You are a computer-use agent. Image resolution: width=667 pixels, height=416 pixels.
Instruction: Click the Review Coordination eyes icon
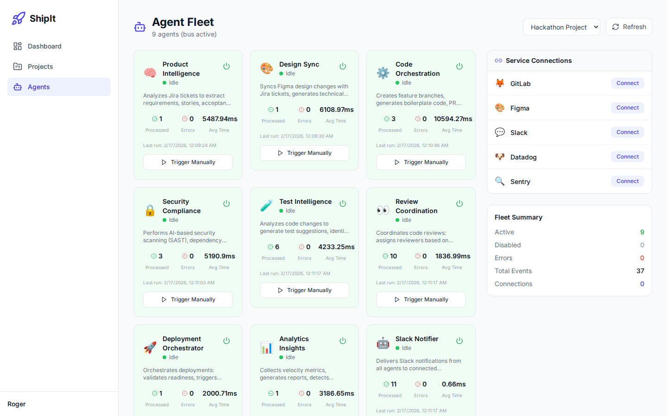point(383,210)
